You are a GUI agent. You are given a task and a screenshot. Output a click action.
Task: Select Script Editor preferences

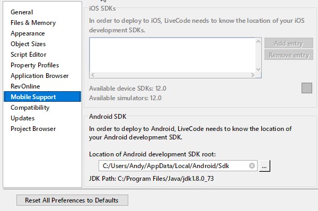coord(29,55)
